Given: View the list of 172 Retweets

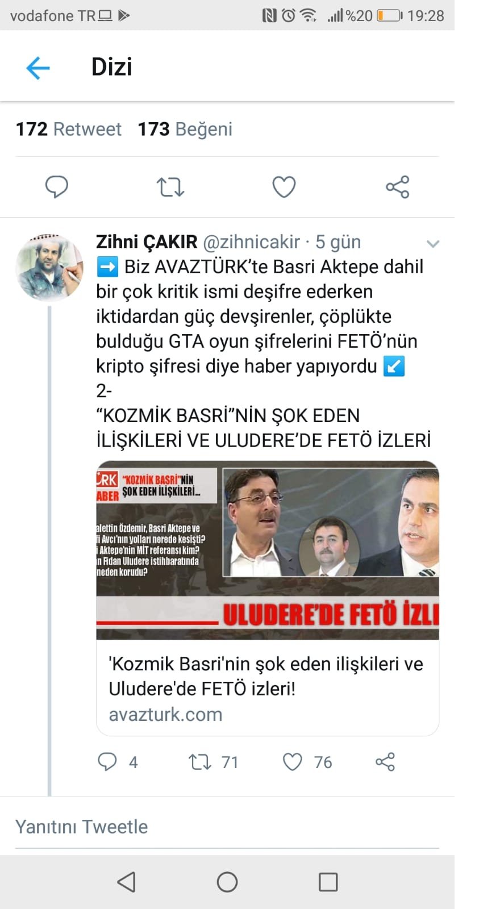Looking at the screenshot, I should (x=69, y=129).
